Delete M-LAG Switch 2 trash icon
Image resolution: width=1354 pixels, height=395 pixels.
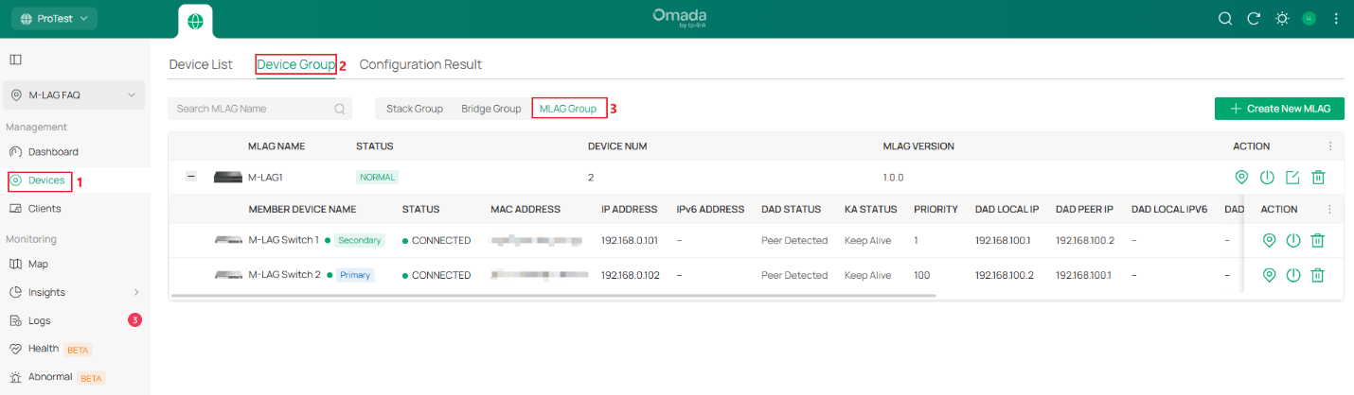pyautogui.click(x=1317, y=275)
